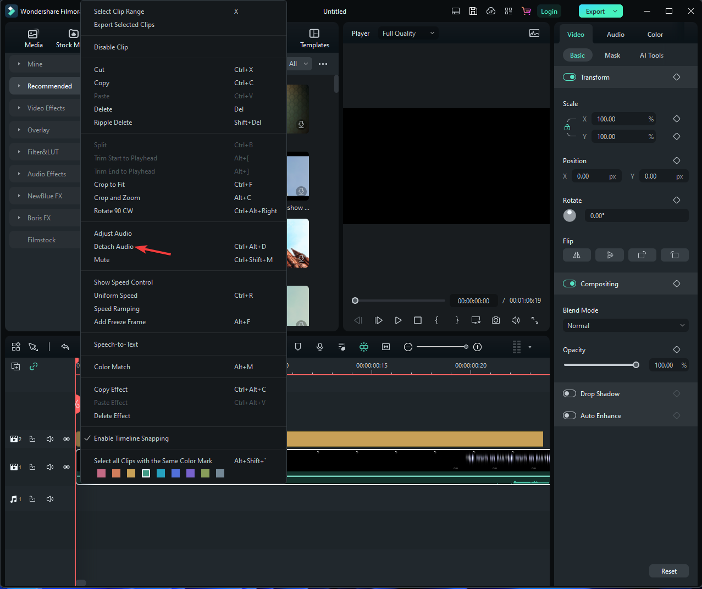
Task: Switch to the Audio properties tab
Action: [616, 34]
